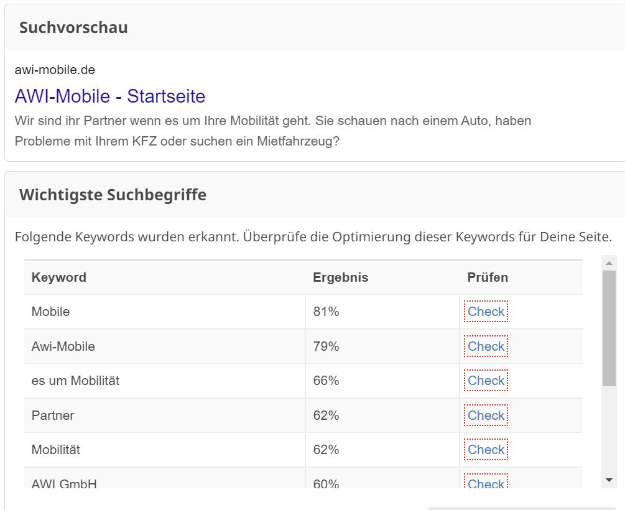Image resolution: width=625 pixels, height=510 pixels.
Task: Click Check link for Partner keyword
Action: [x=486, y=415]
